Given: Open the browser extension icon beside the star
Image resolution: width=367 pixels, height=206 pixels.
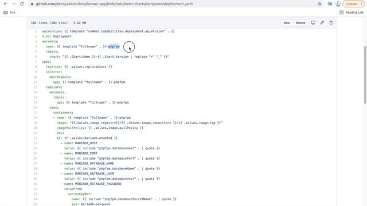Looking at the screenshot, I should coord(330,4).
